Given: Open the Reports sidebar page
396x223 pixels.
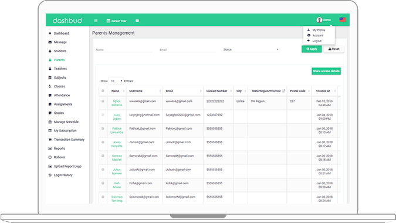Looking at the screenshot, I should [x=59, y=148].
